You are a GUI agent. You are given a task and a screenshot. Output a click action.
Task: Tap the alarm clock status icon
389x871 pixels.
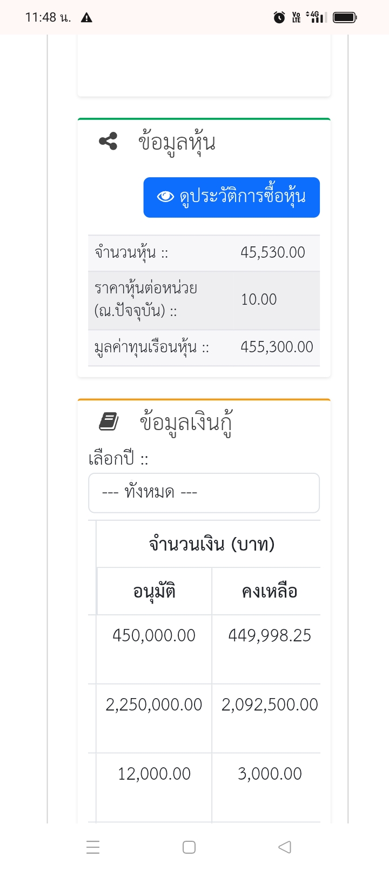coord(279,17)
